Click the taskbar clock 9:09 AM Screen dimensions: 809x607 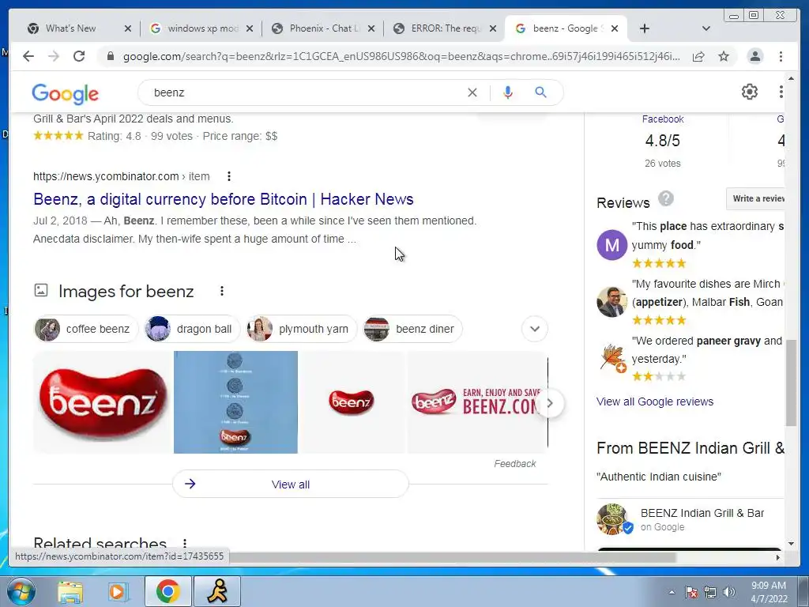(769, 592)
